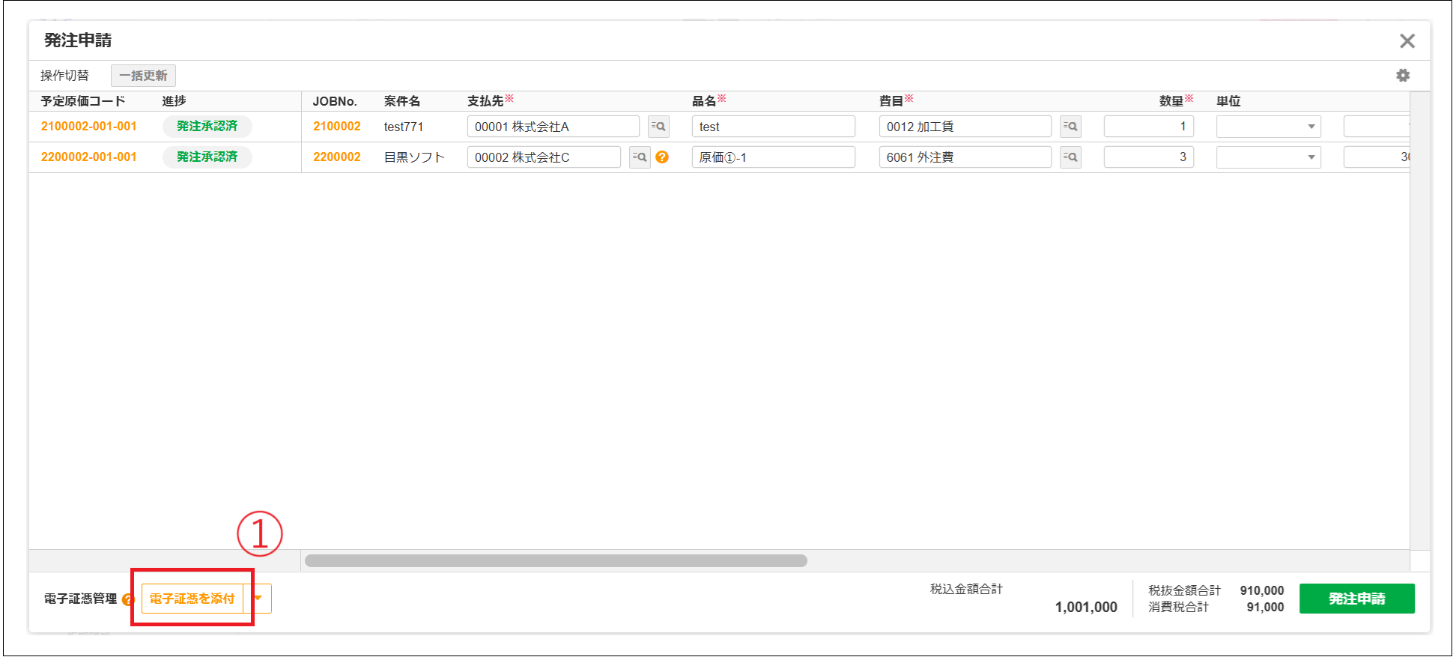Viewport: 1456px width, 657px height.
Task: Click quantity field showing 1
Action: [1148, 127]
